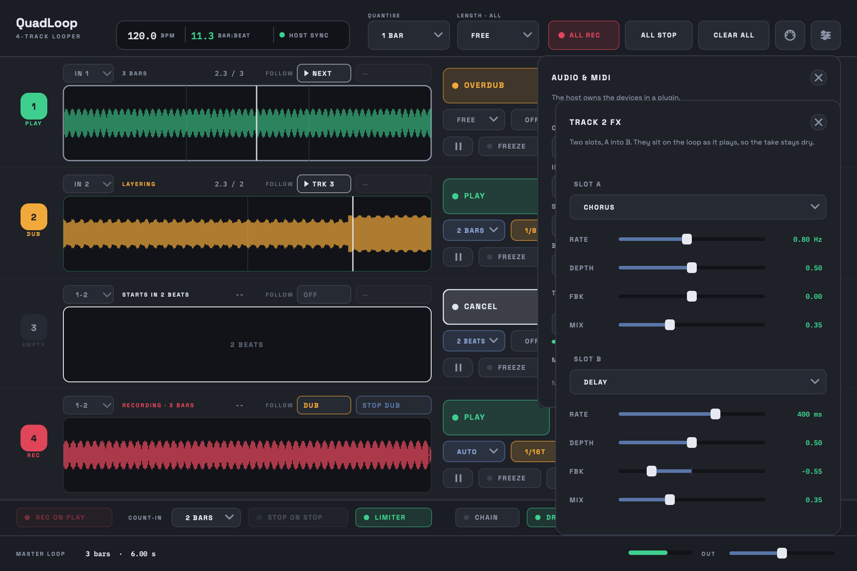Open the mixer settings sliders icon

coord(825,35)
